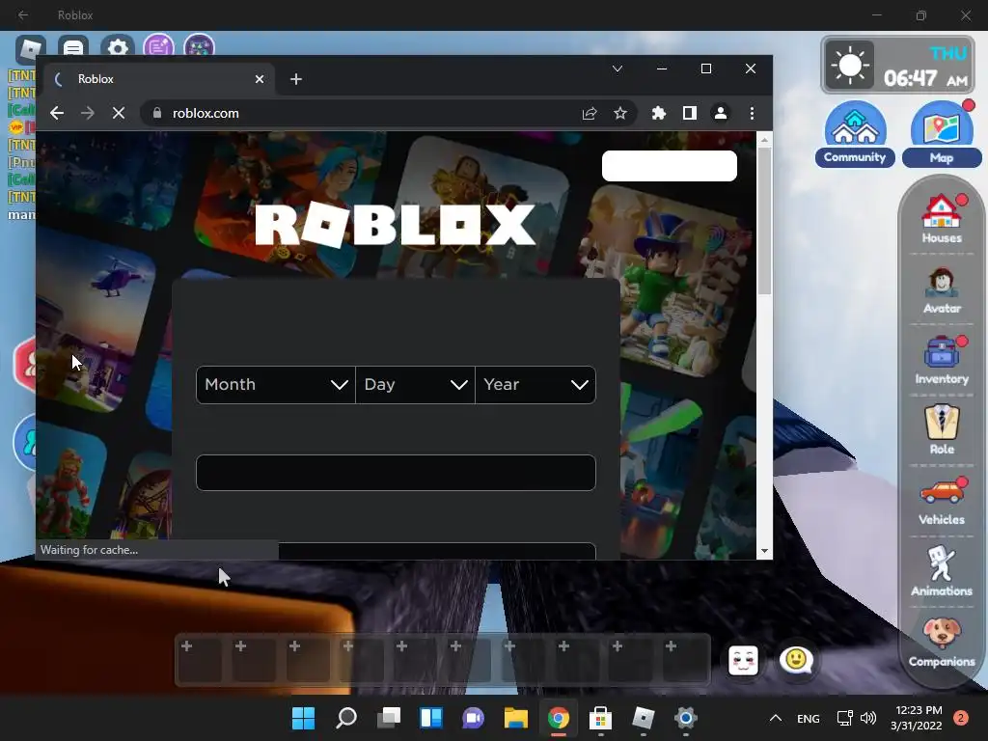Open the notification badge showing 2
Viewport: 988px width, 741px height.
click(x=961, y=718)
